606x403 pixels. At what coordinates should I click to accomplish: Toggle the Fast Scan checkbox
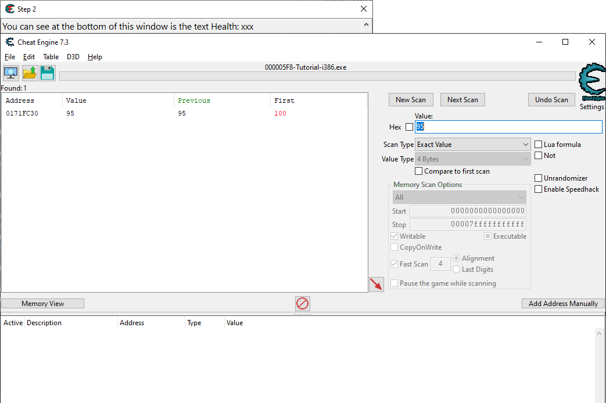pos(394,264)
